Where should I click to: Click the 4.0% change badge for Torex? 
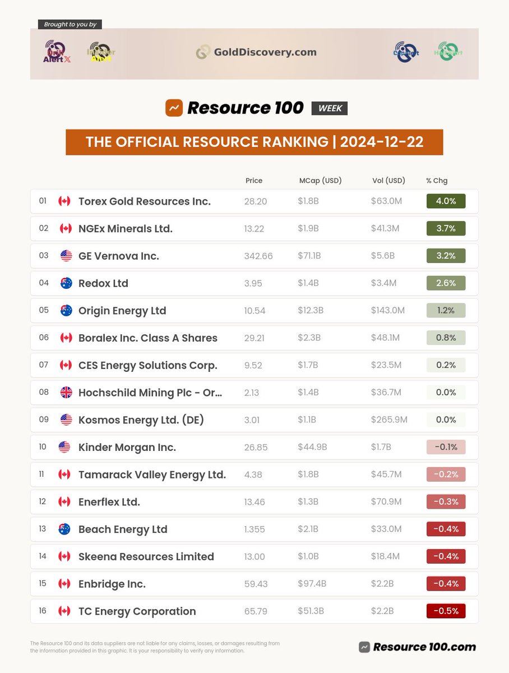[x=446, y=201]
